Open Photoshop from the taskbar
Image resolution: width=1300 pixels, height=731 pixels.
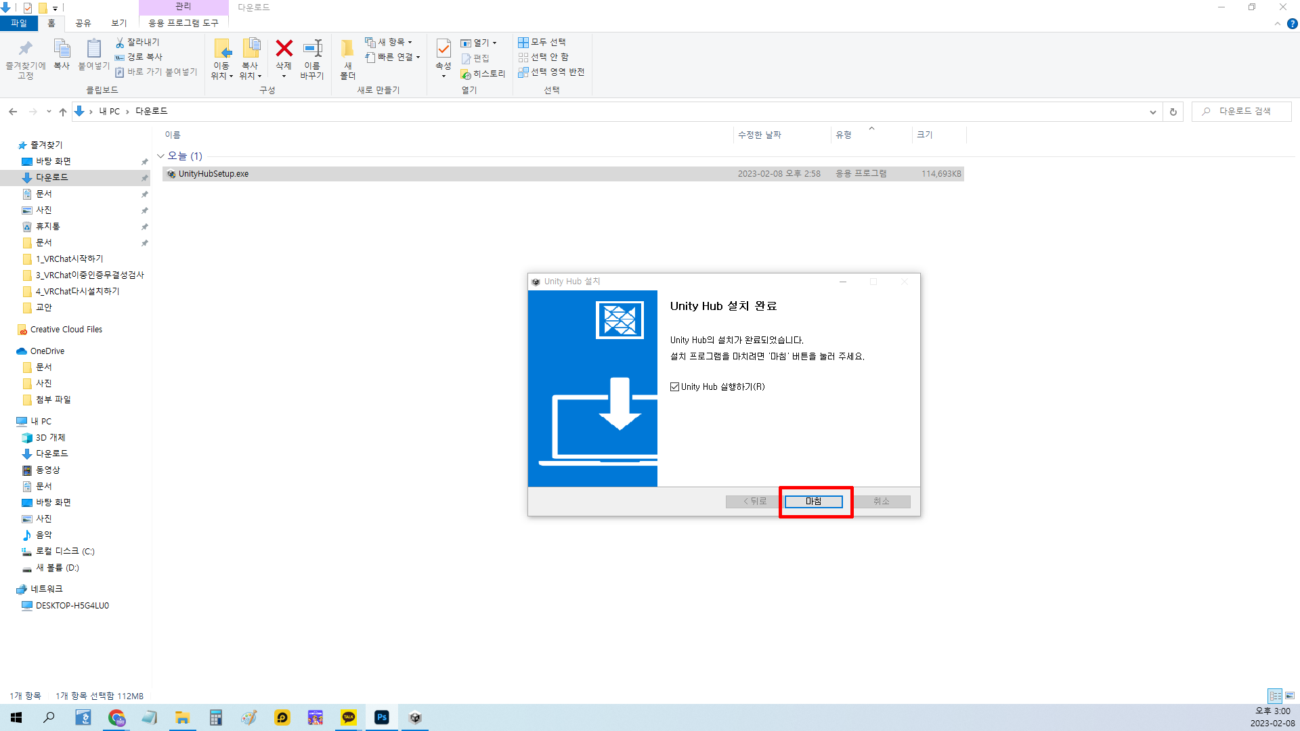[382, 717]
